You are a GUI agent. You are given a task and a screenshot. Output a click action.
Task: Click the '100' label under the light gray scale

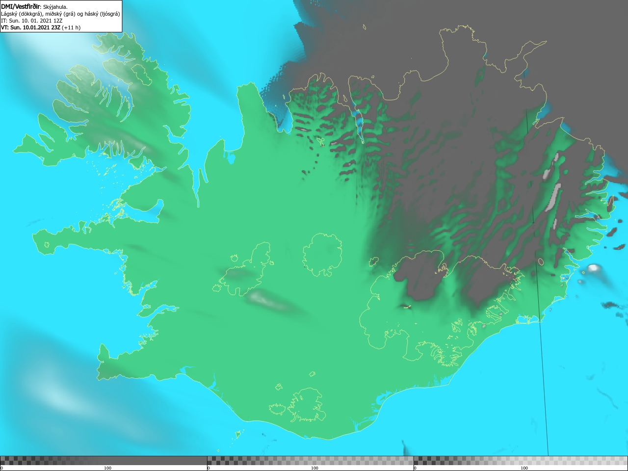pyautogui.click(x=524, y=468)
